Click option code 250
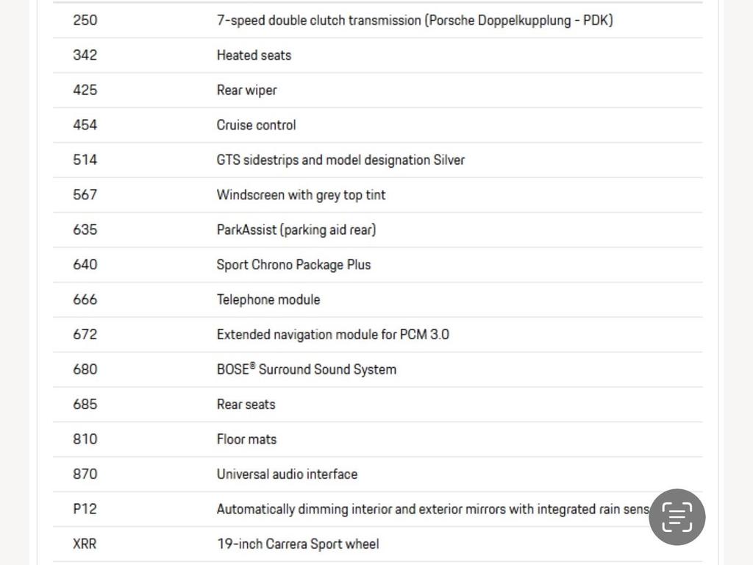 coord(85,20)
